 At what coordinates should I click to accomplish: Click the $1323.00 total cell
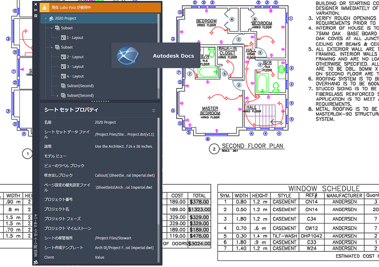tap(199, 209)
